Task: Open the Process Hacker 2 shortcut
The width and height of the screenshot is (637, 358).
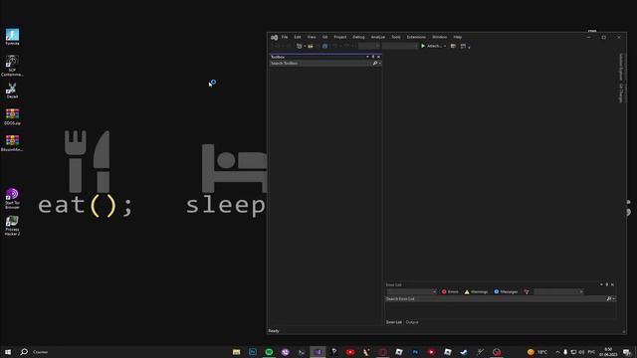Action: tap(12, 226)
